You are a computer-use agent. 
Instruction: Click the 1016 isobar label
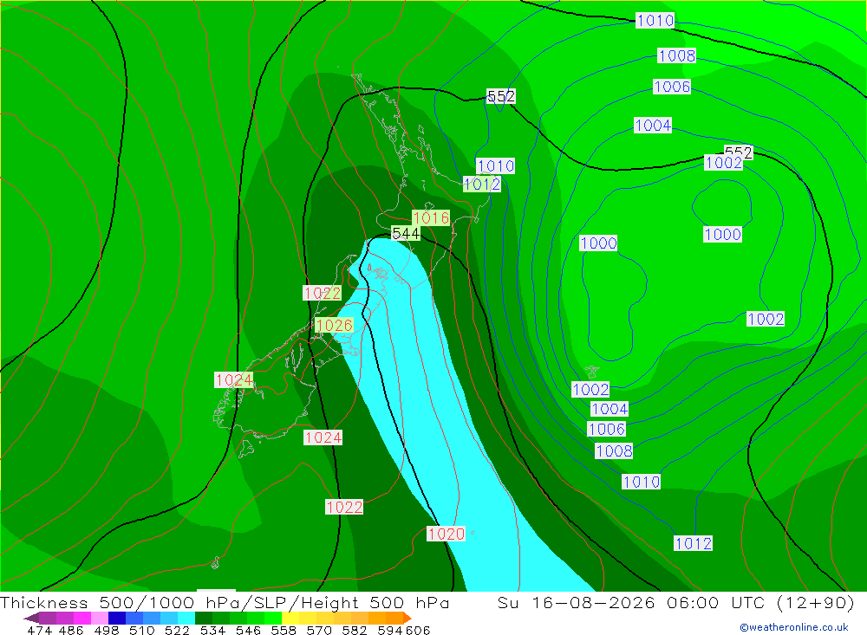tap(431, 217)
